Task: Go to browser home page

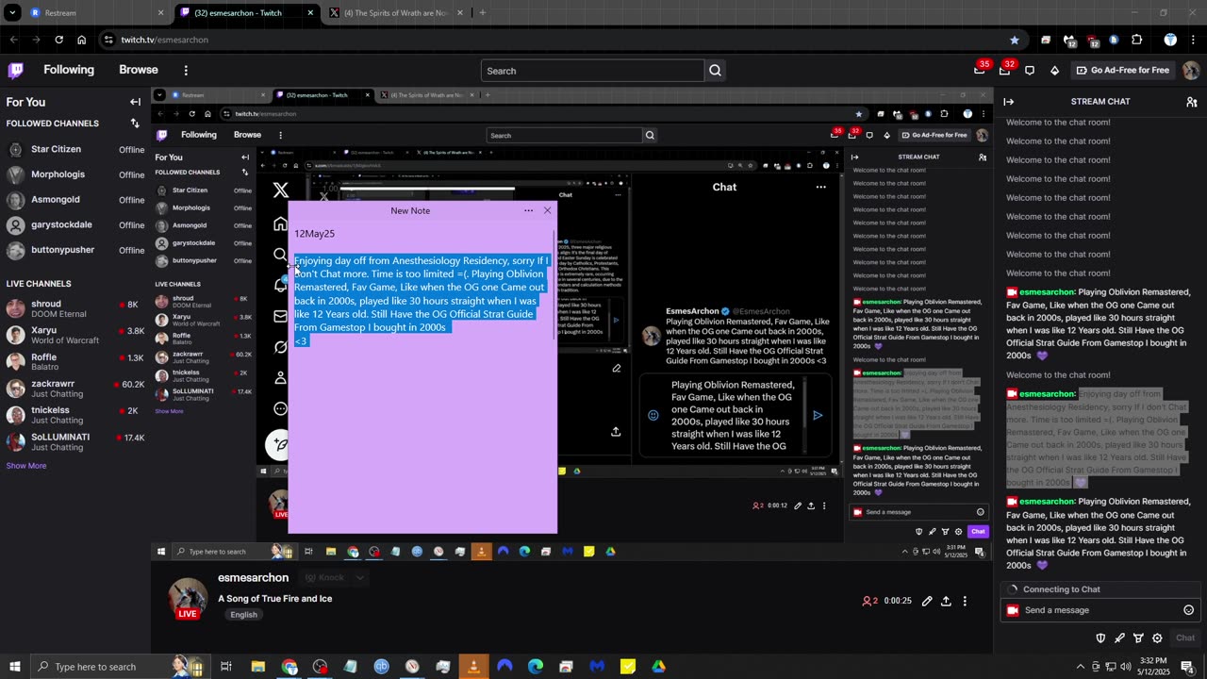Action: click(x=82, y=40)
